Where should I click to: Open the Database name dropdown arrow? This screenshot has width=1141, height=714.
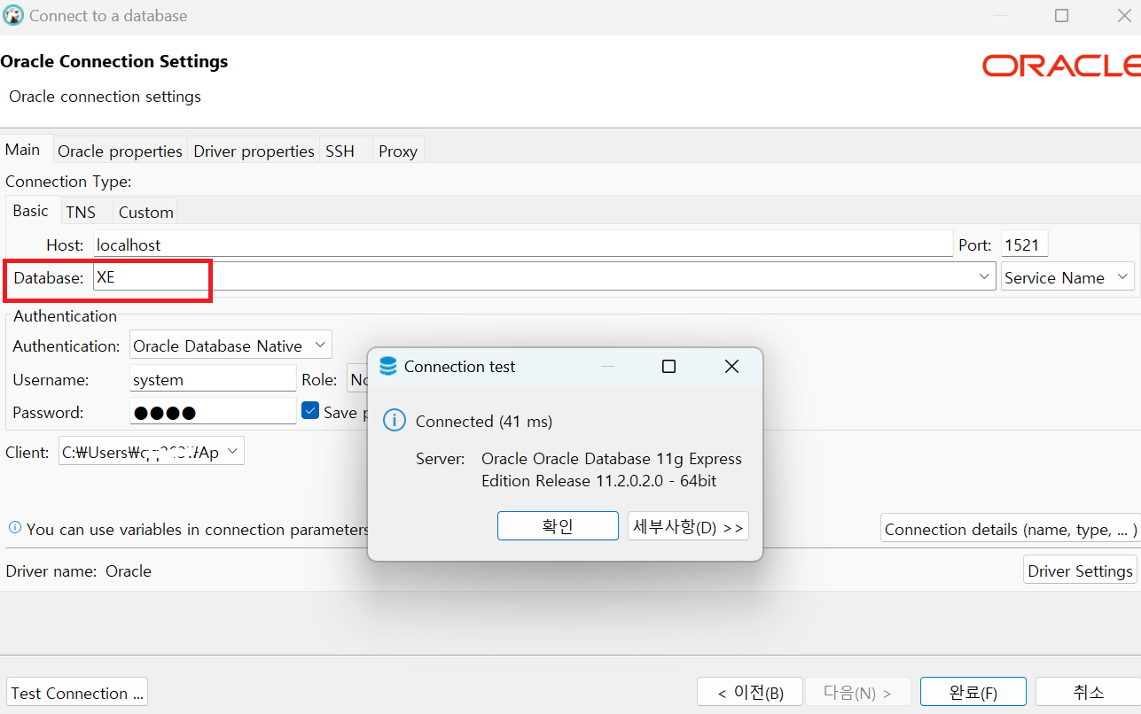[x=984, y=276]
